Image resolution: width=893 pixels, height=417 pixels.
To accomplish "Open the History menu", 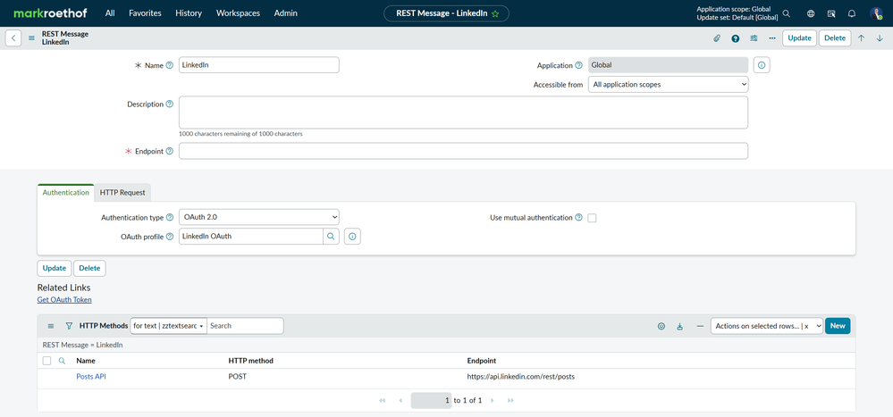I will tap(189, 13).
